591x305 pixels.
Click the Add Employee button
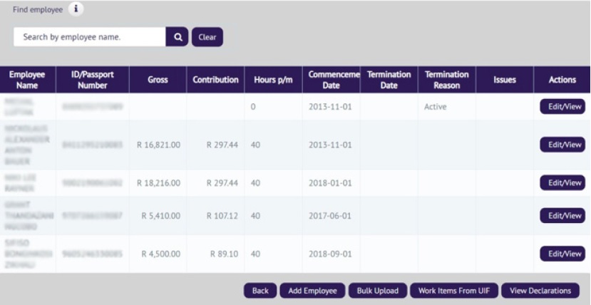(312, 291)
